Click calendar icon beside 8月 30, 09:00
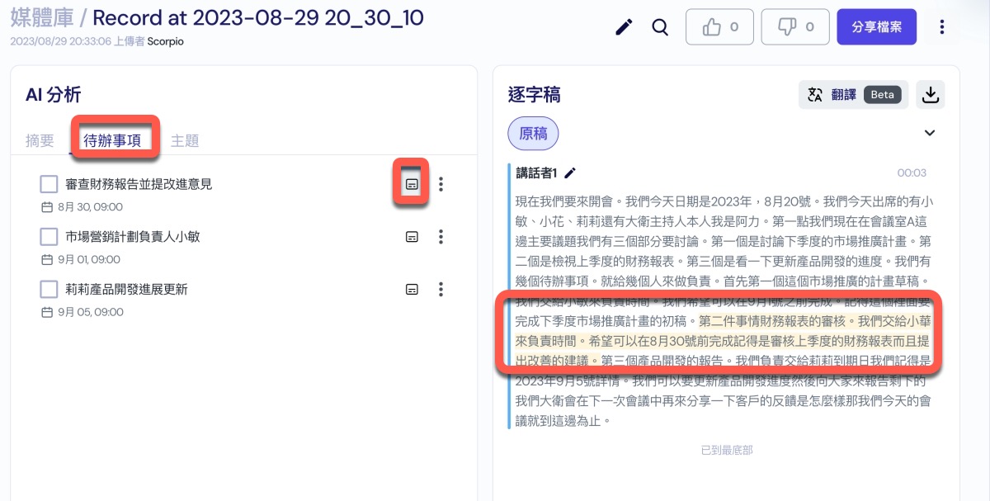This screenshot has height=501, width=990. (47, 207)
